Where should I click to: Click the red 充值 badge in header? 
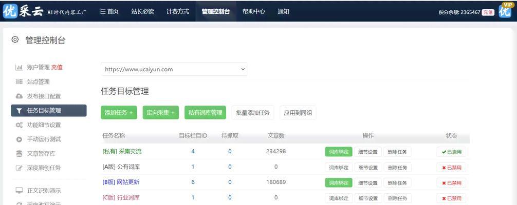coord(488,12)
